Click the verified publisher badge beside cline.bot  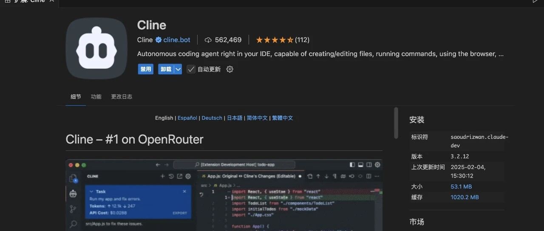[159, 40]
